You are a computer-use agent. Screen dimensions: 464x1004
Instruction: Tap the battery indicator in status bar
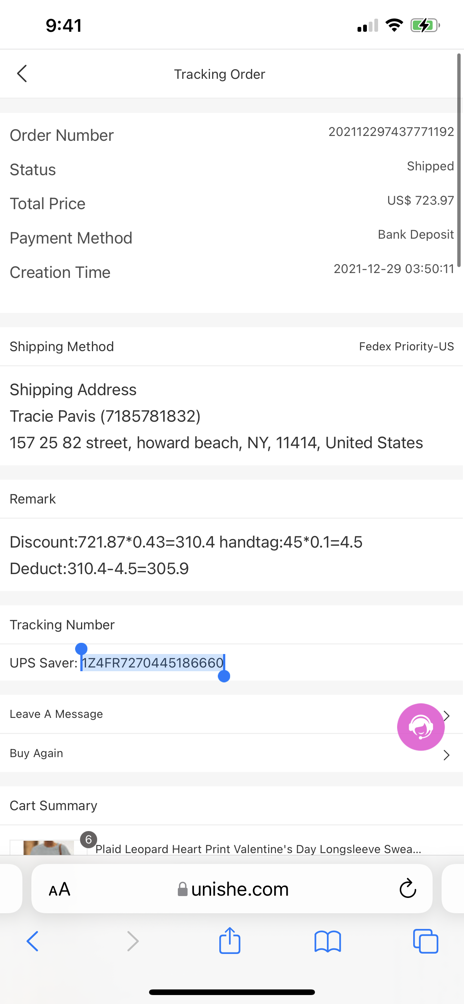click(425, 26)
